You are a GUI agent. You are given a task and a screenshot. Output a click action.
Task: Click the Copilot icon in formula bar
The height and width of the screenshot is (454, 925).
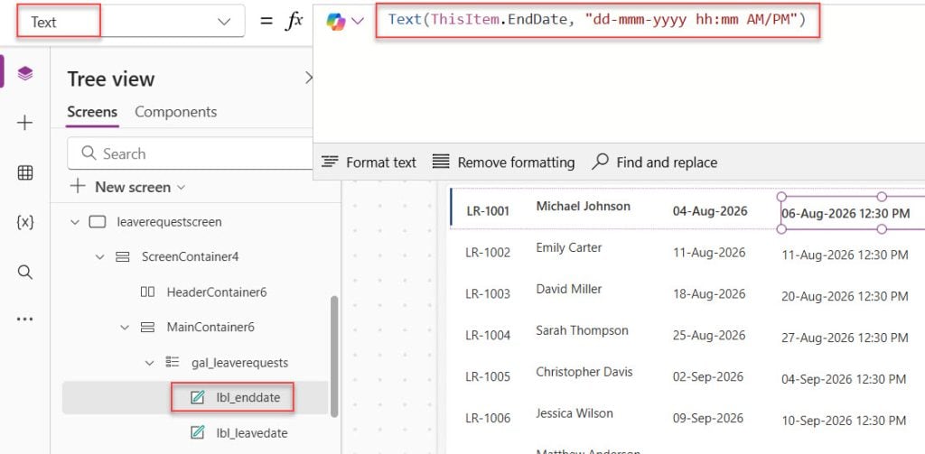pyautogui.click(x=336, y=22)
